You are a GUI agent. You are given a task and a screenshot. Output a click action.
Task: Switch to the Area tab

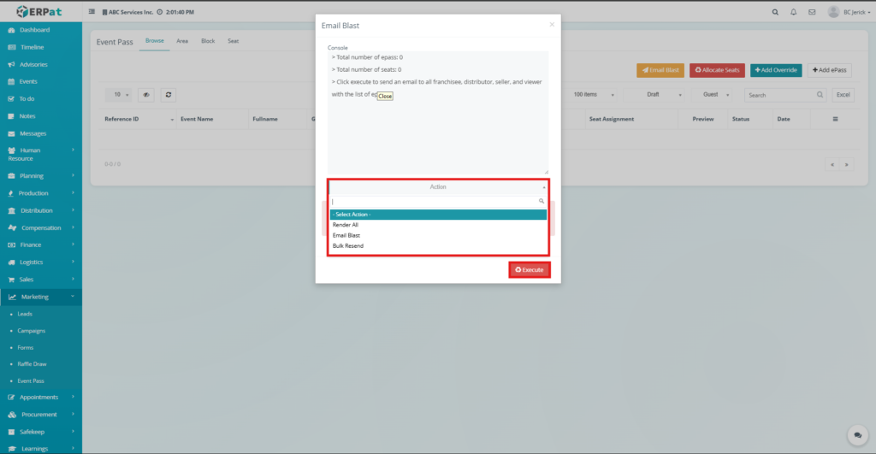coord(182,41)
